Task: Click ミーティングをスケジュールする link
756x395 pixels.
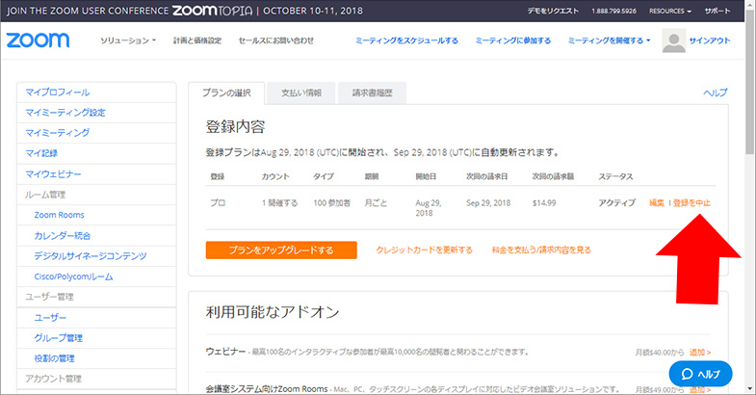Action: (405, 41)
